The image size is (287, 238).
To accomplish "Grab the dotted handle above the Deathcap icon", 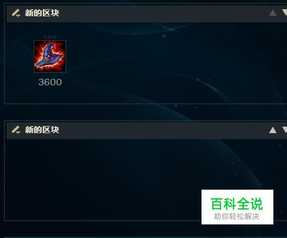I will click(x=50, y=37).
